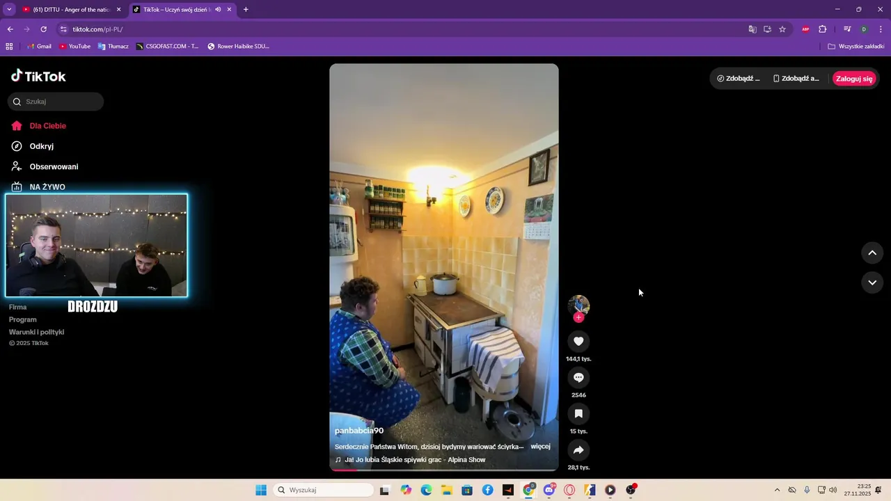Screen dimensions: 891x501
Task: Open the CSGOFAST.COM bookmark
Action: (x=167, y=47)
